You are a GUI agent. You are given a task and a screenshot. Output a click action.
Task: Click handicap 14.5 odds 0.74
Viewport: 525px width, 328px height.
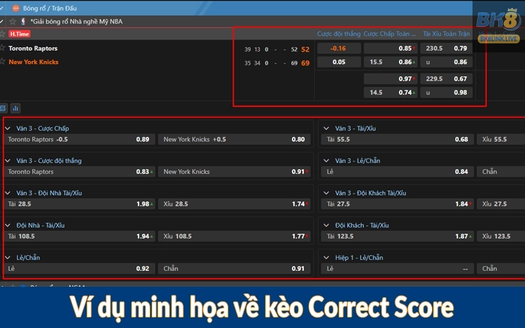(390, 92)
